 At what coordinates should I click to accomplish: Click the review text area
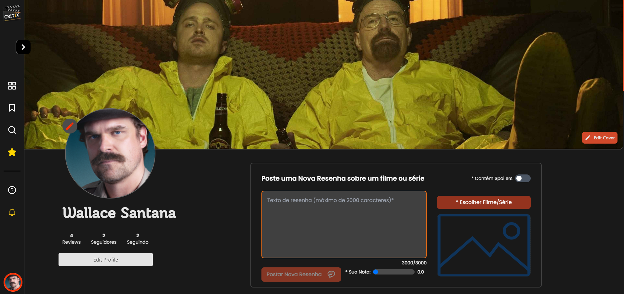(x=344, y=224)
